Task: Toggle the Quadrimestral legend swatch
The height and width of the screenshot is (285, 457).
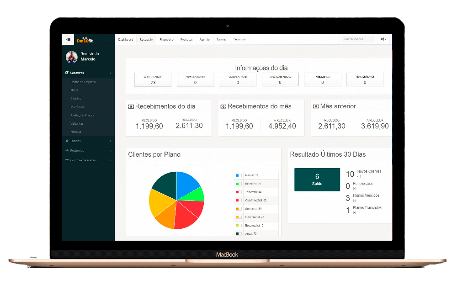Action: pos(239,201)
